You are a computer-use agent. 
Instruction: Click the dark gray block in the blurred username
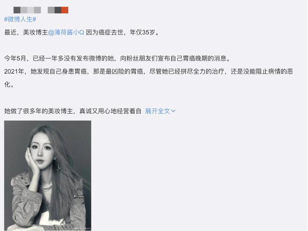pyautogui.click(x=17, y=10)
